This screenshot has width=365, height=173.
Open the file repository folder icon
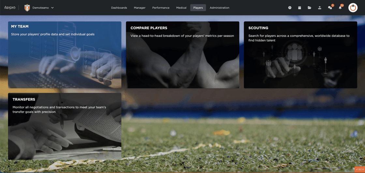tap(309, 8)
